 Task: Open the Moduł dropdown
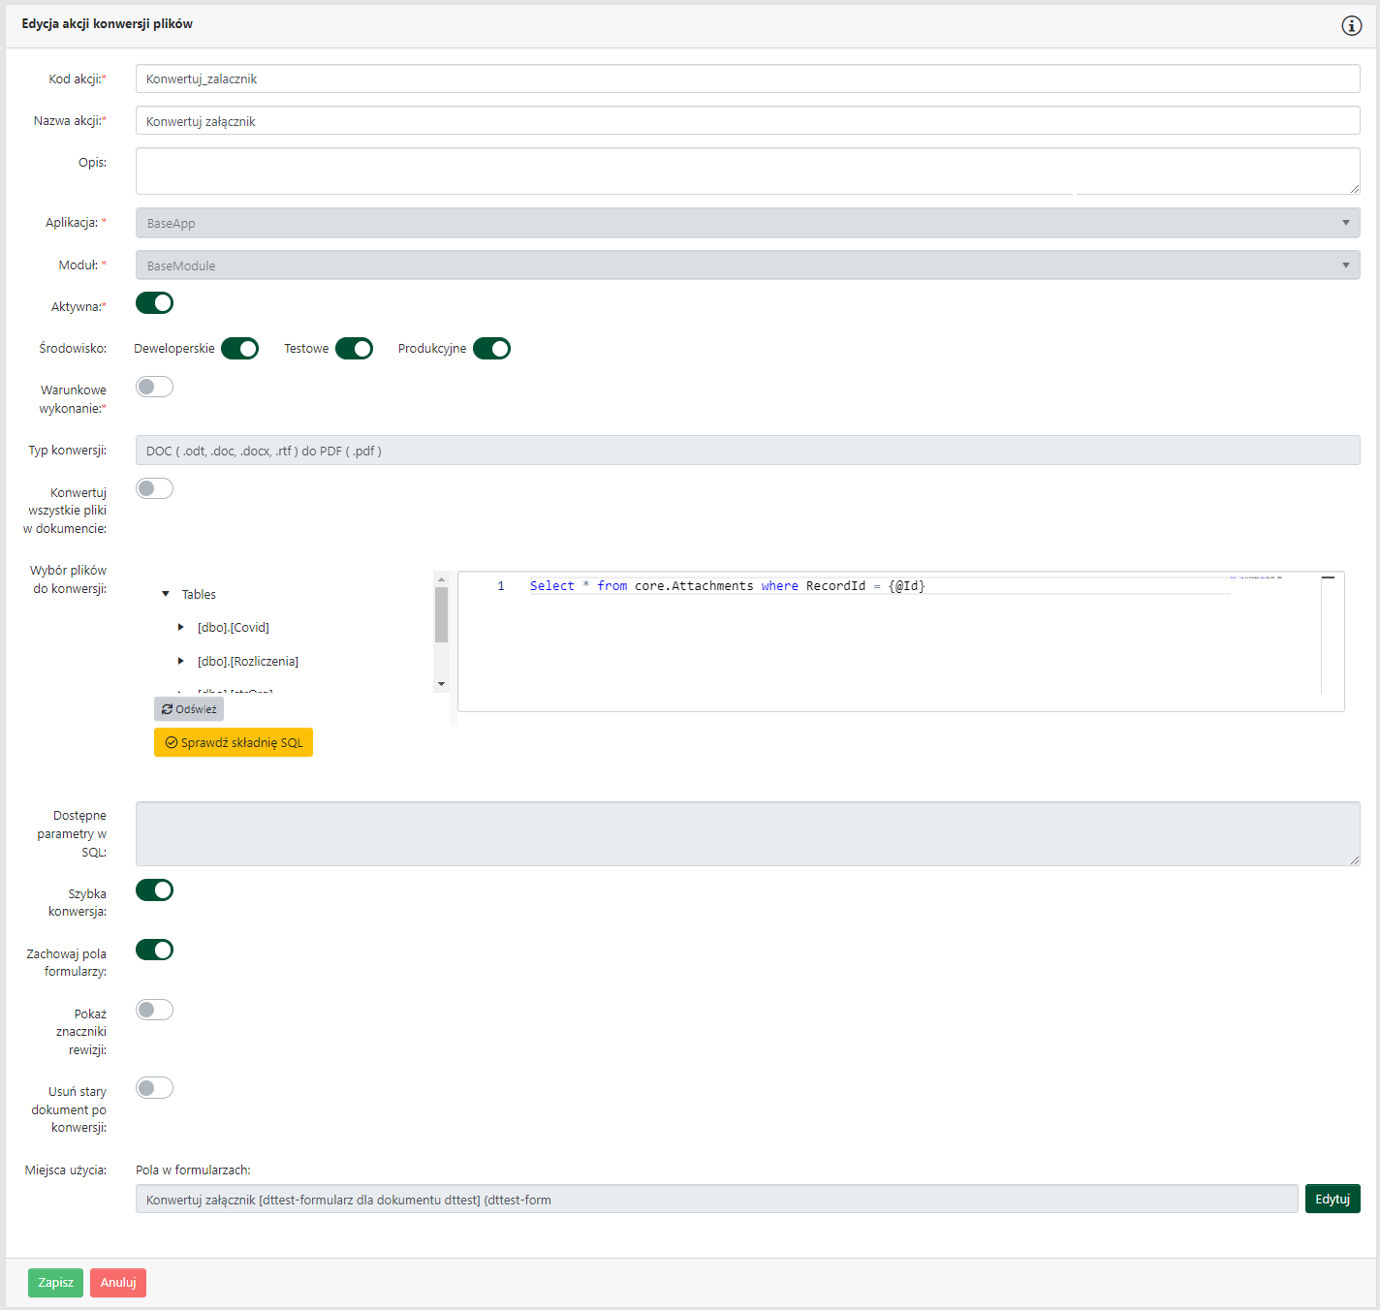pos(746,265)
